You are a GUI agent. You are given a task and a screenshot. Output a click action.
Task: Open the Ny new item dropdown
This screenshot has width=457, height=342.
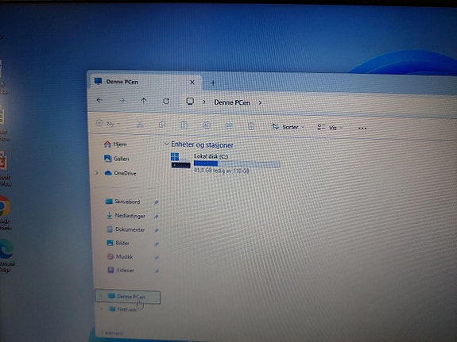(x=108, y=124)
